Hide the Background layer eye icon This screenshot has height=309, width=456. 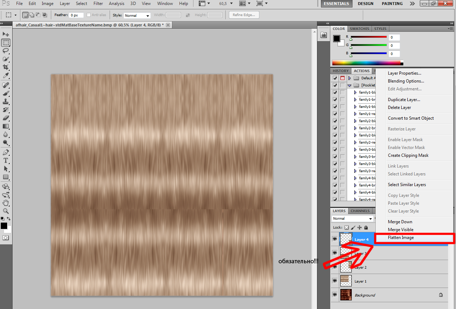click(335, 295)
